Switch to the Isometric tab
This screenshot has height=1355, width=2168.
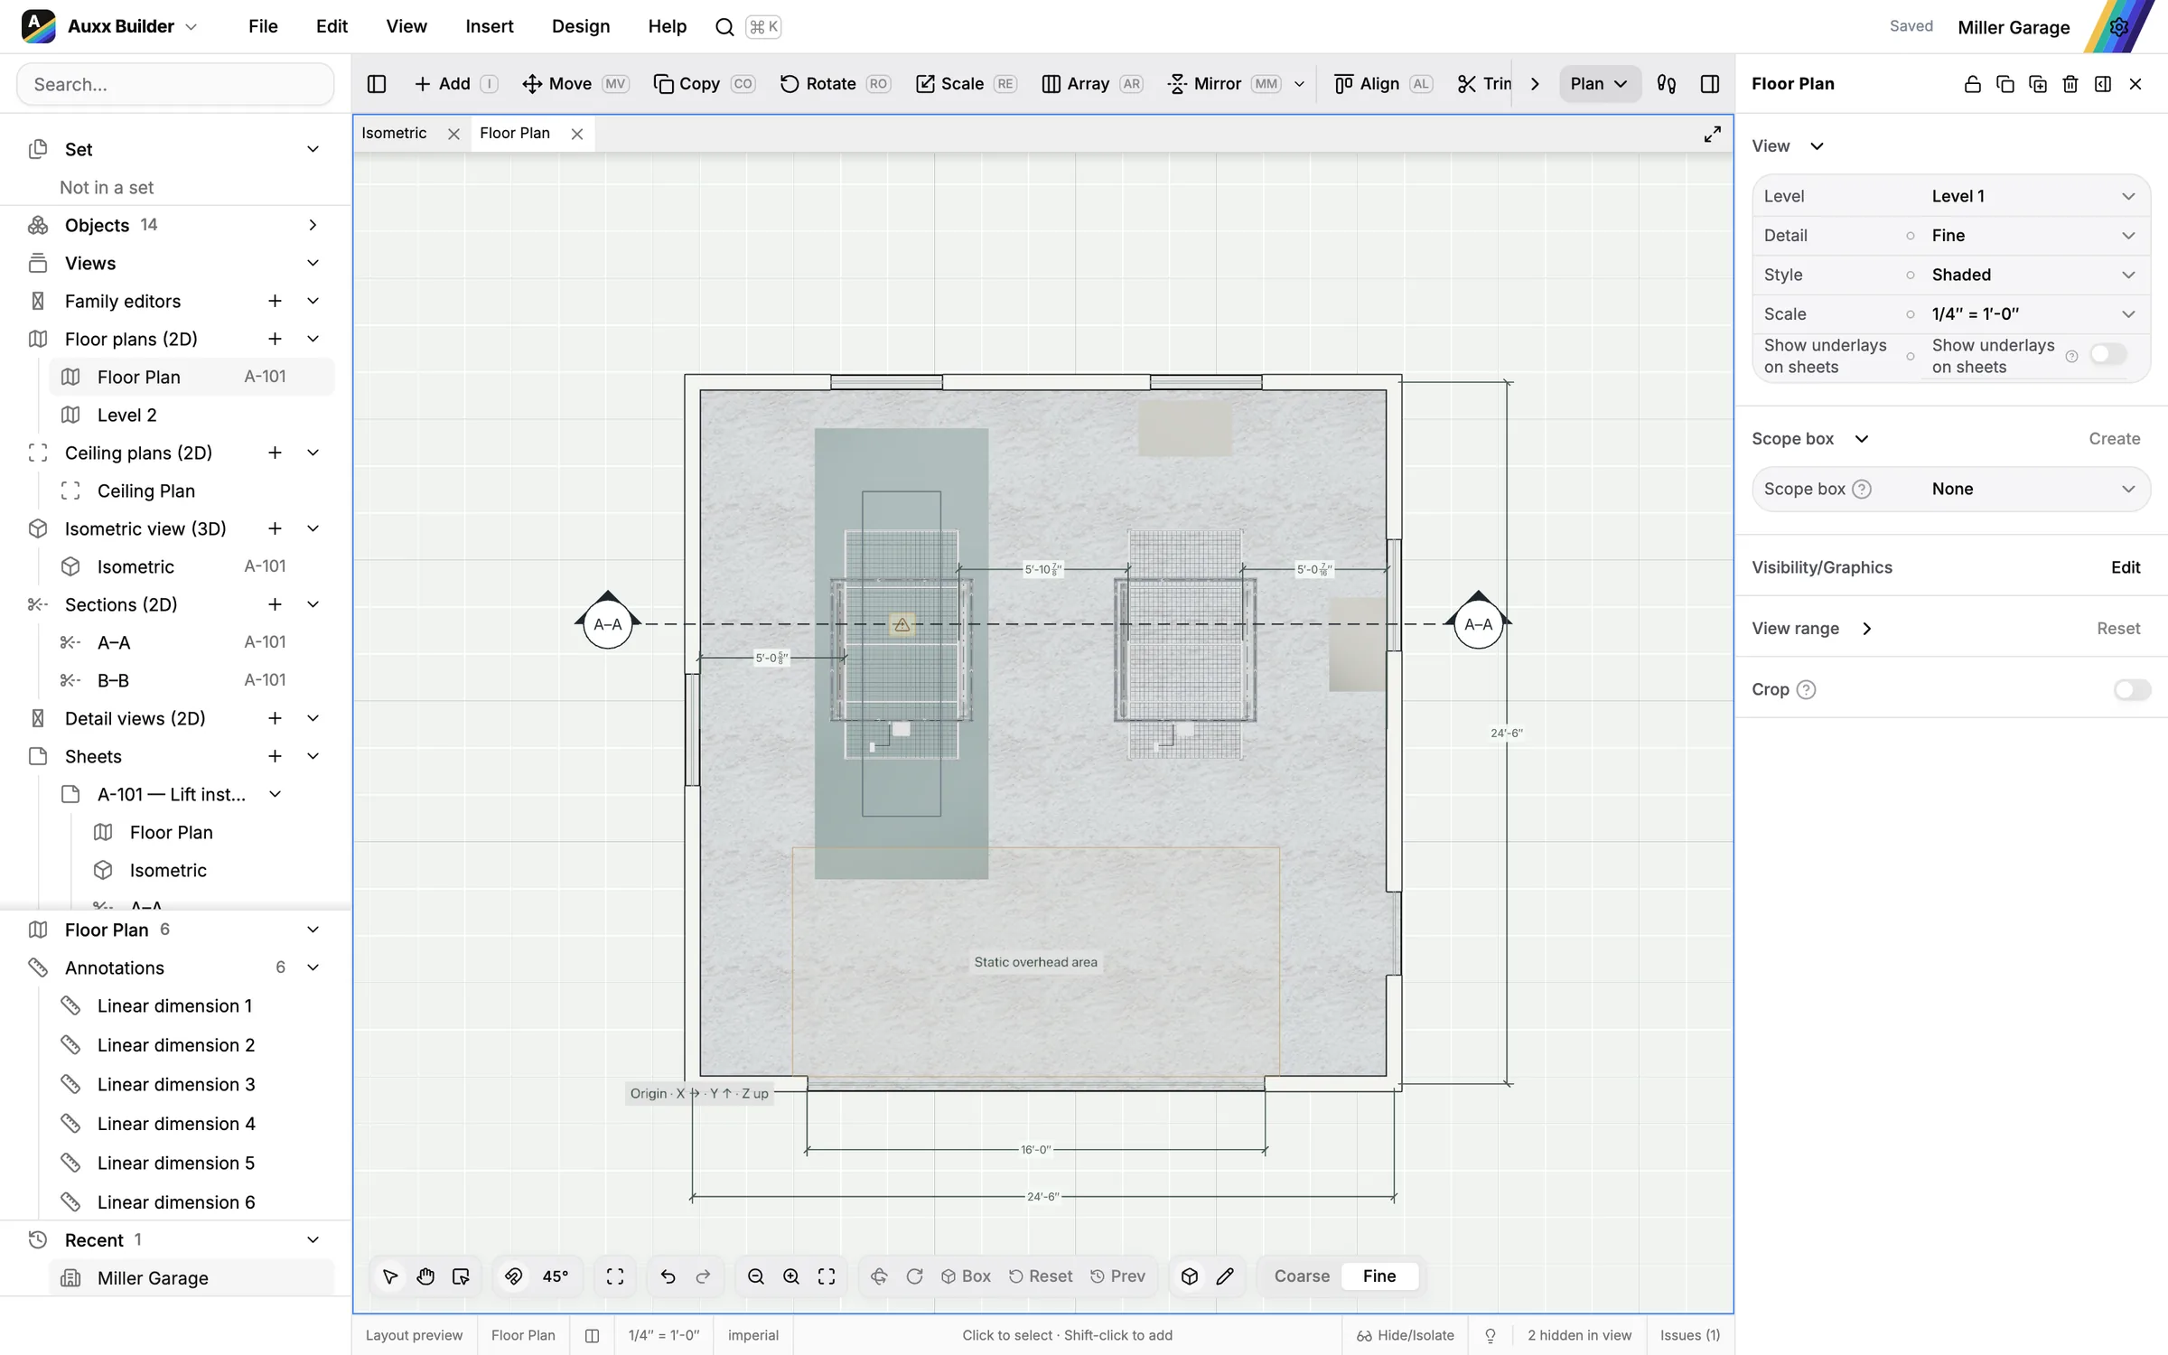[394, 134]
